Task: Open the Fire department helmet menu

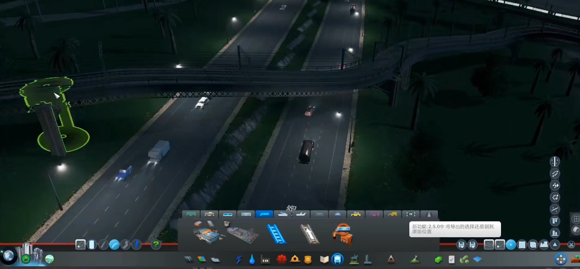Action: click(295, 259)
